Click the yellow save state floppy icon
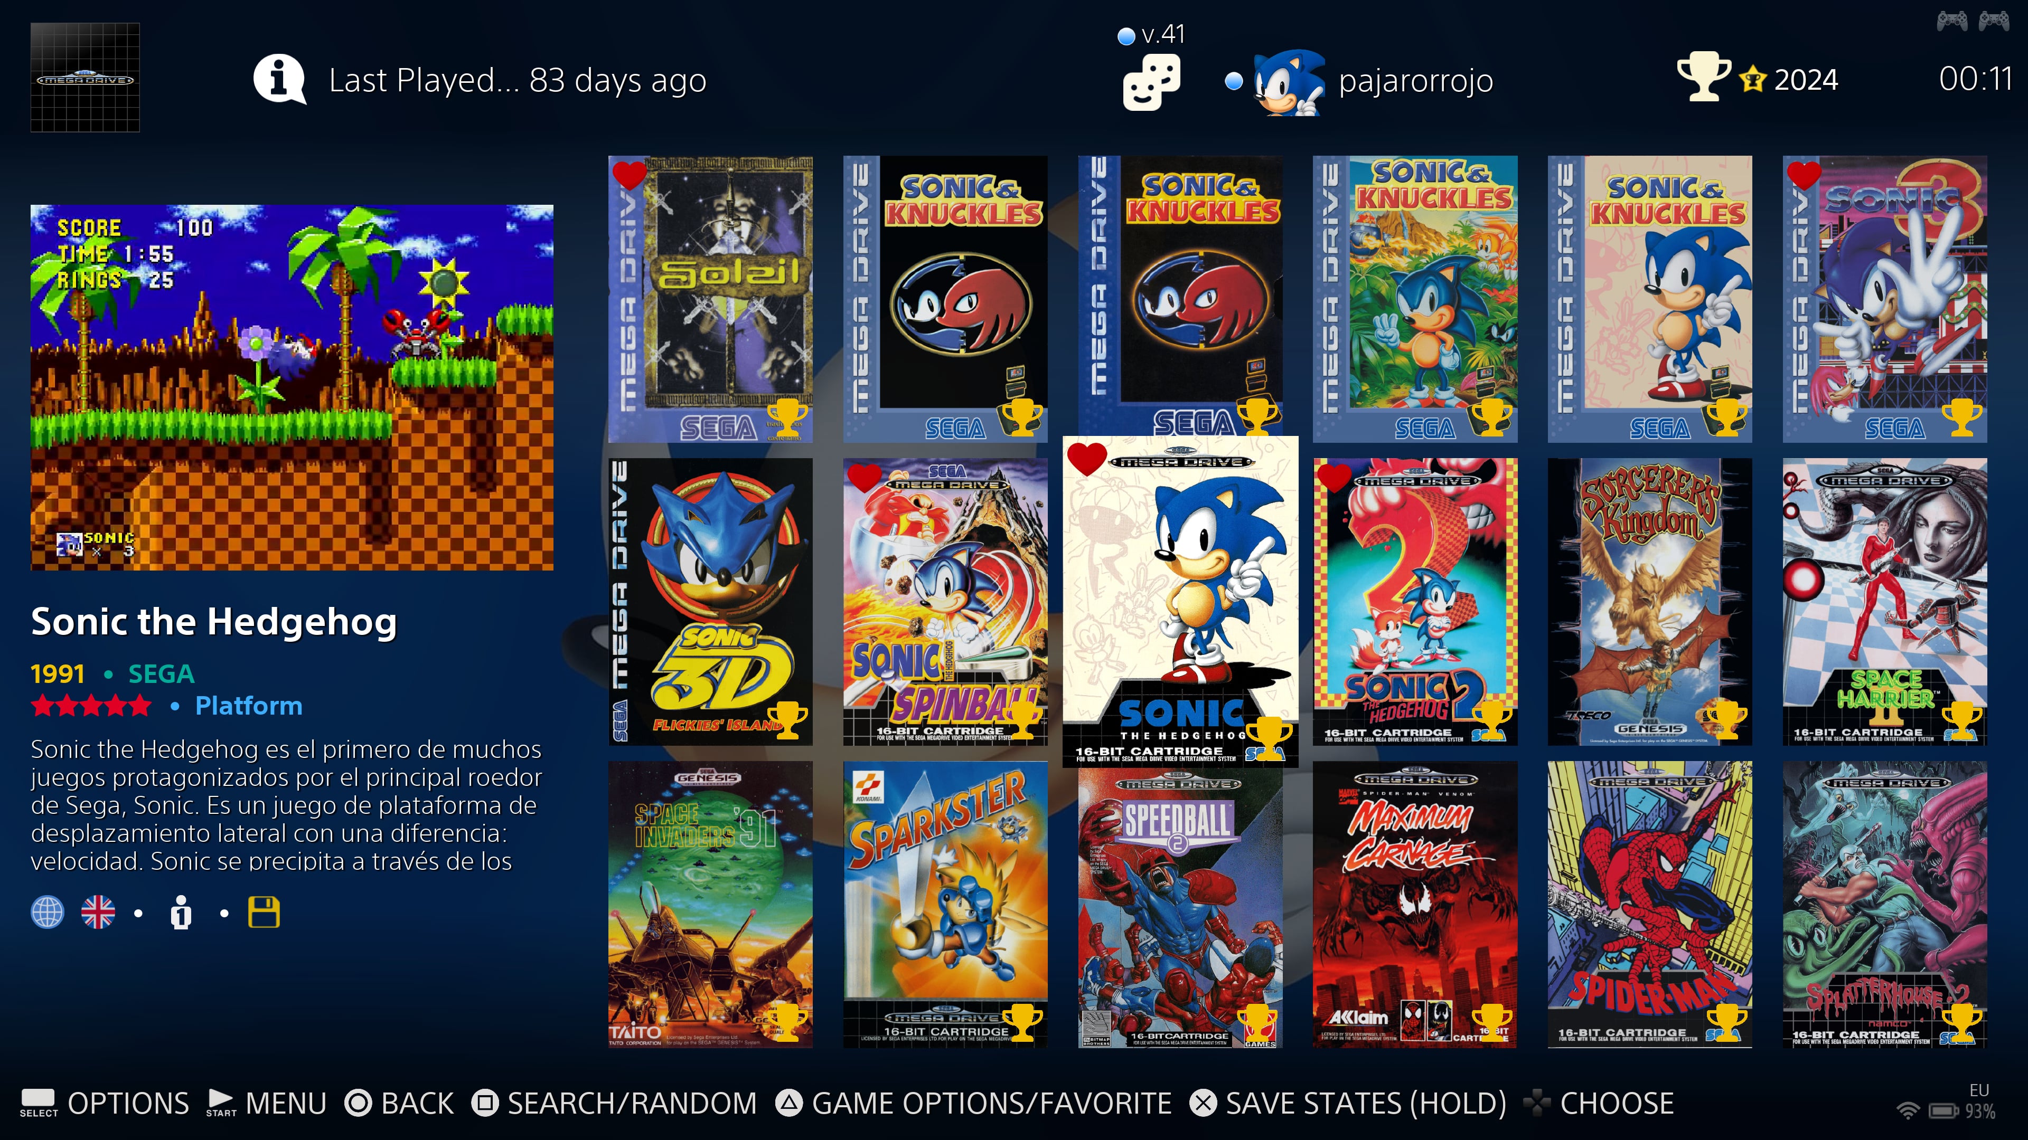 click(264, 913)
